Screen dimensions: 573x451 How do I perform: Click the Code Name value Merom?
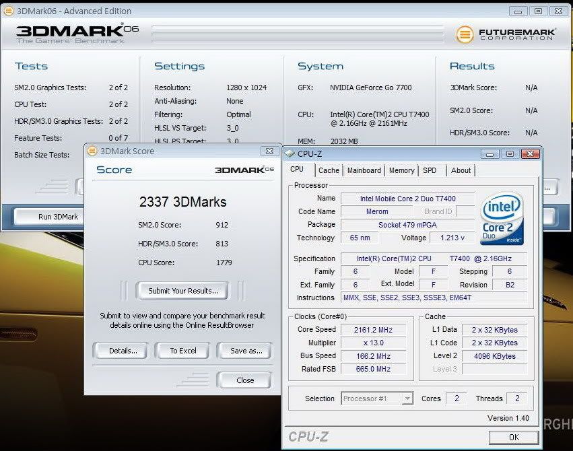pos(377,211)
